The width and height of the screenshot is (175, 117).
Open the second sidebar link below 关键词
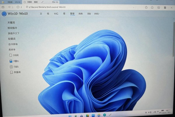12,28
